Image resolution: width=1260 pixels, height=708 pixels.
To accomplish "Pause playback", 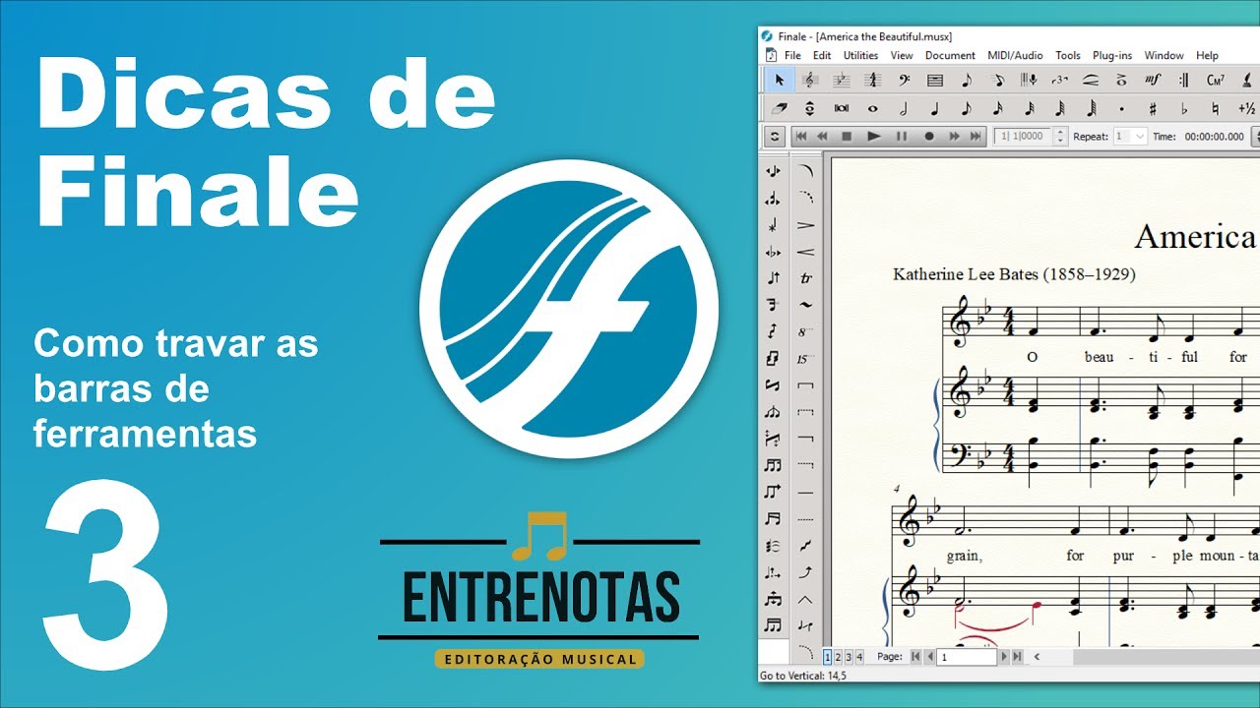I will pyautogui.click(x=901, y=137).
